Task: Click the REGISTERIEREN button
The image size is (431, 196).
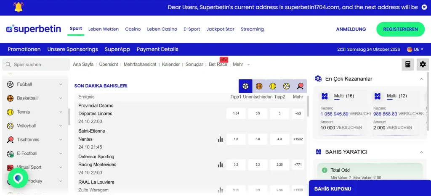Action: pyautogui.click(x=401, y=29)
